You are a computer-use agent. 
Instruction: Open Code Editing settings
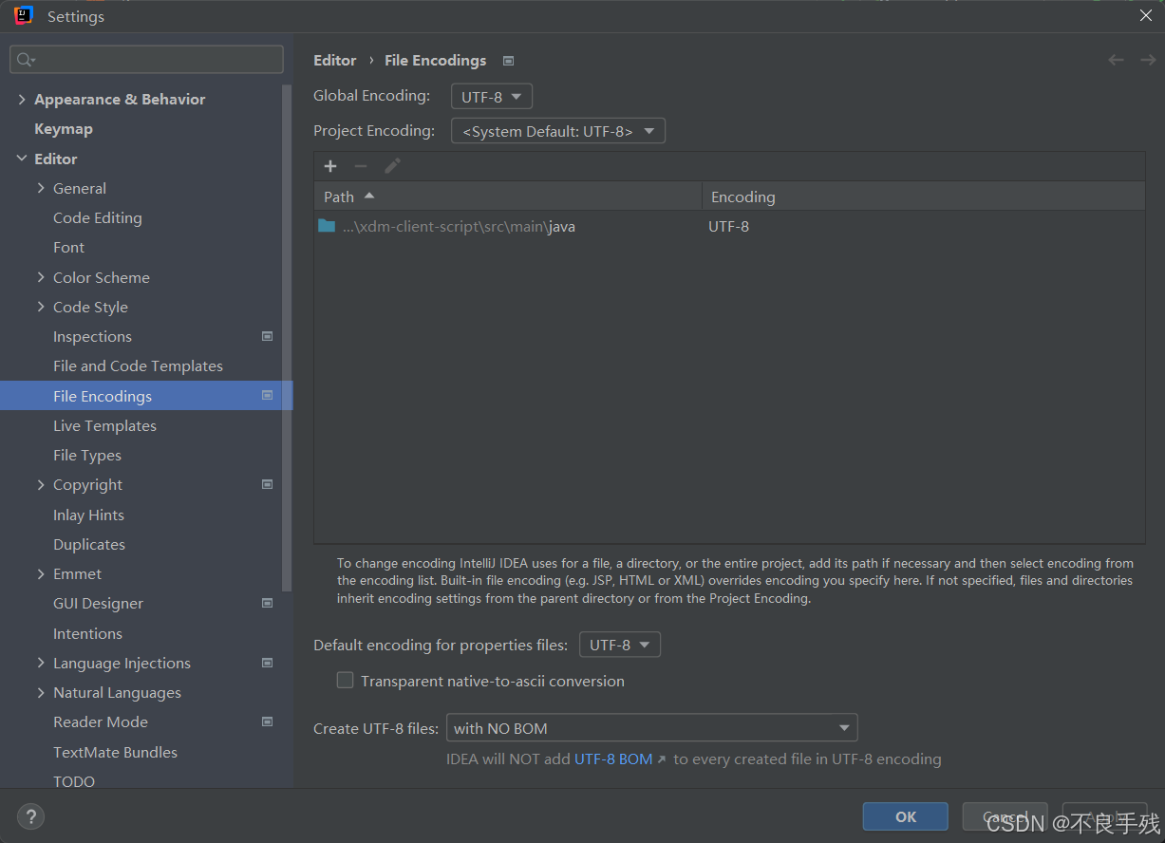click(x=98, y=217)
